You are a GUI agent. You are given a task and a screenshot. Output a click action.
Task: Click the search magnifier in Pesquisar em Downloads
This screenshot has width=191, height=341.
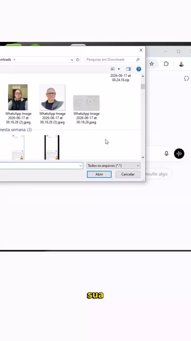coord(138,59)
